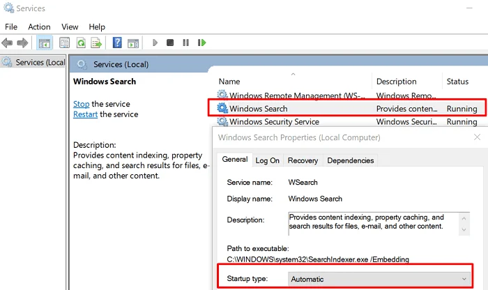The height and width of the screenshot is (290, 488).
Task: Toggle Show/Hide Action Pane icon
Action: pyautogui.click(x=133, y=43)
